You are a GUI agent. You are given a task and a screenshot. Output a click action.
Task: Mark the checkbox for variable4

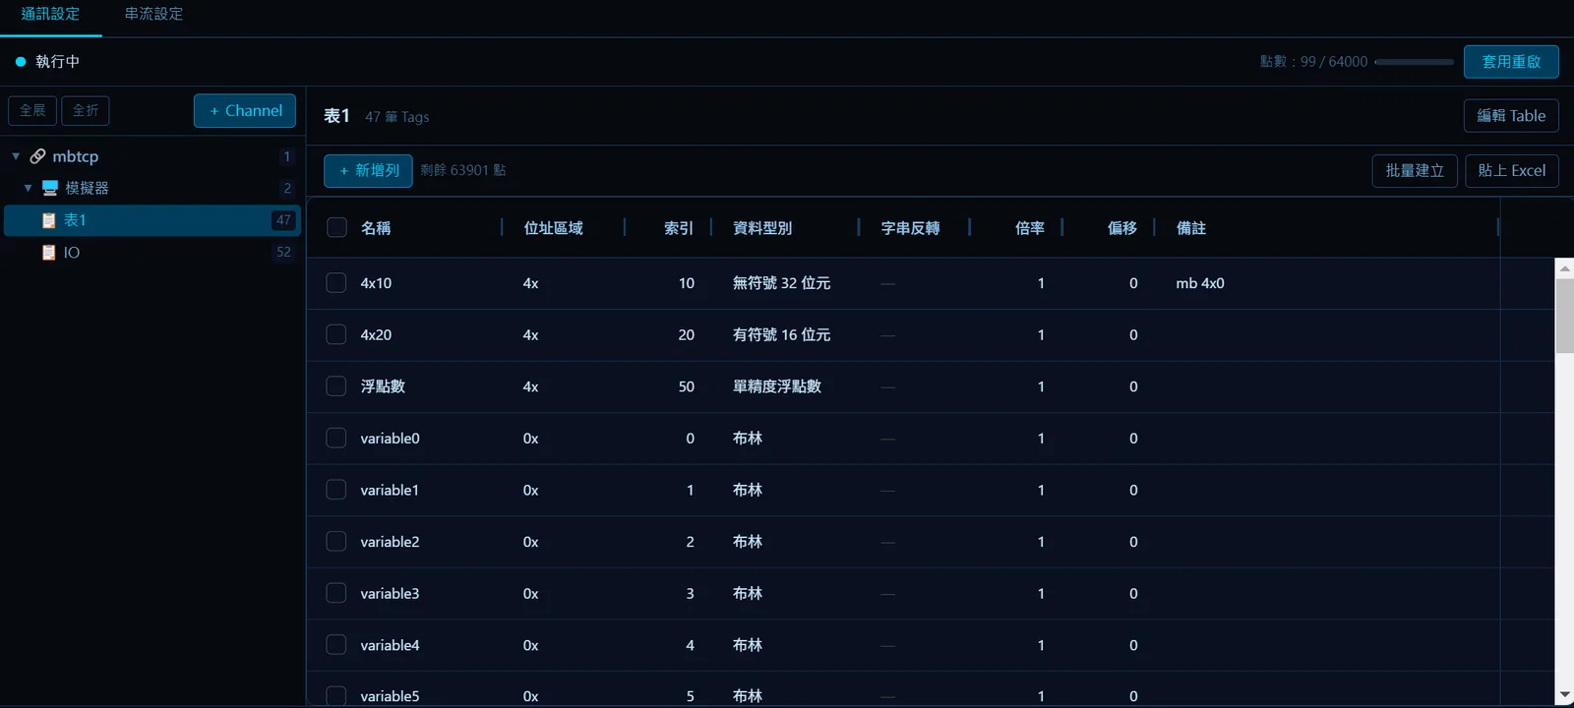336,645
